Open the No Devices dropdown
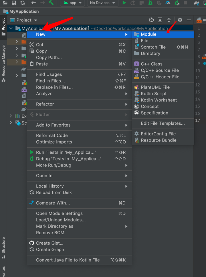 pos(103,3)
